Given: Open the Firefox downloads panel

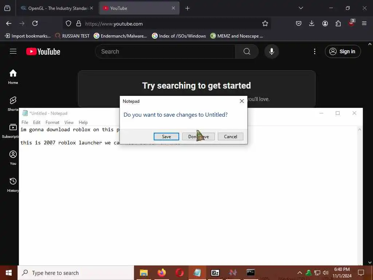Looking at the screenshot, I should [312, 23].
